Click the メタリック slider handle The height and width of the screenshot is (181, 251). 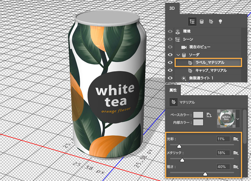182,160
